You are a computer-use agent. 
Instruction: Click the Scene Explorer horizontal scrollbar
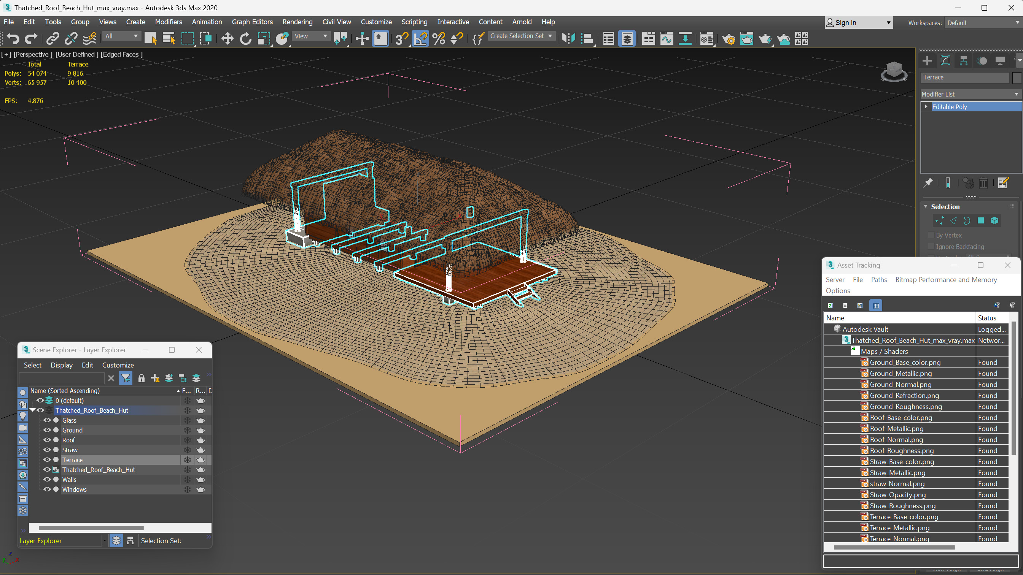[91, 528]
